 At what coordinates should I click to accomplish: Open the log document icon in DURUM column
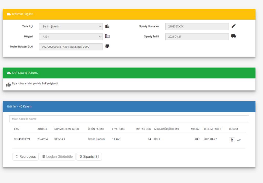[x=232, y=140]
